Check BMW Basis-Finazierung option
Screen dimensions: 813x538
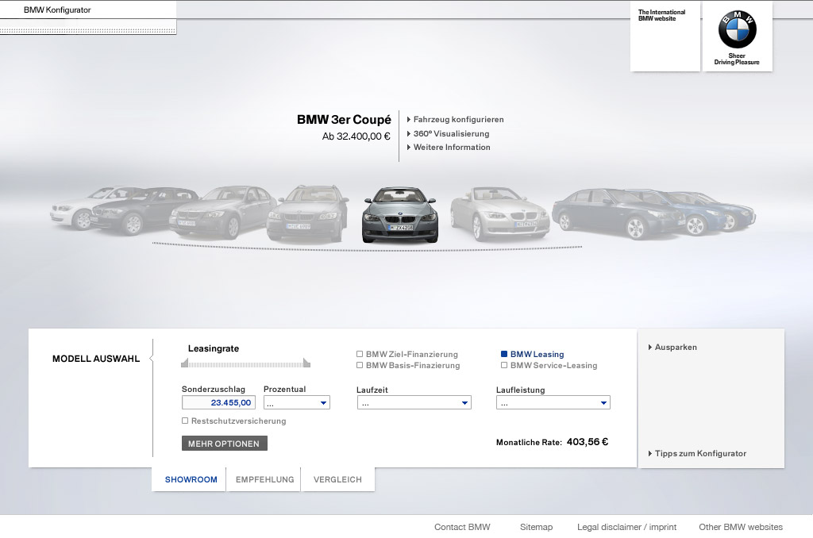(360, 365)
